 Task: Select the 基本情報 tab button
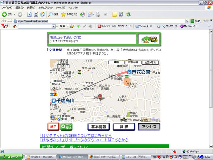click(x=99, y=127)
